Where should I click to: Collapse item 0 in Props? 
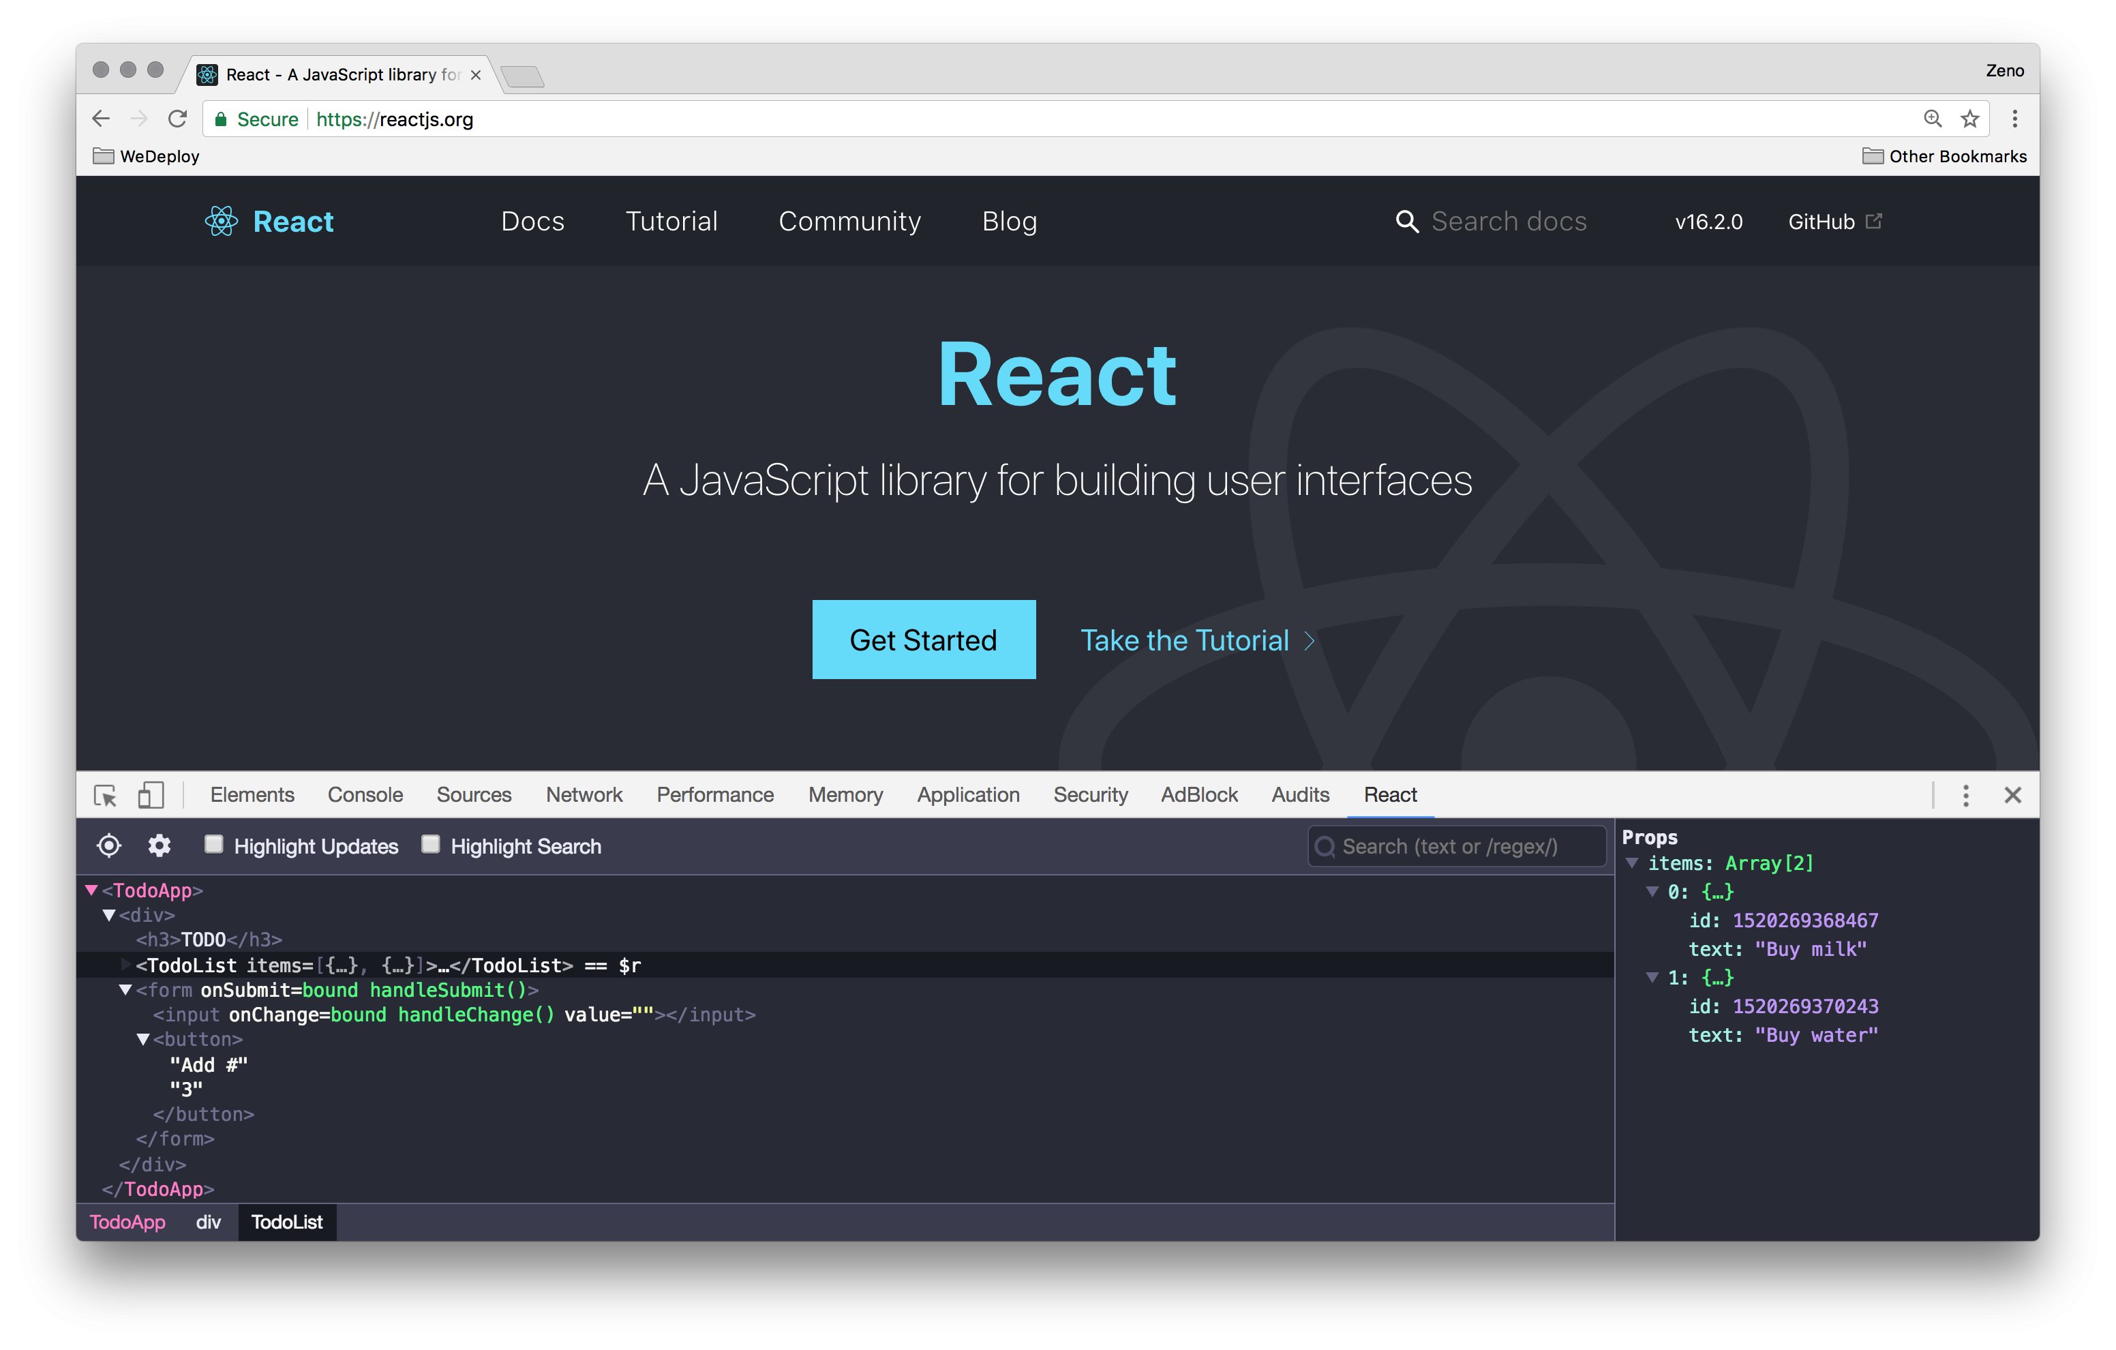tap(1653, 891)
